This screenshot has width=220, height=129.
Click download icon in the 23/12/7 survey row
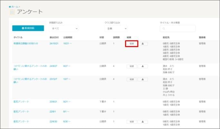coord(143,79)
